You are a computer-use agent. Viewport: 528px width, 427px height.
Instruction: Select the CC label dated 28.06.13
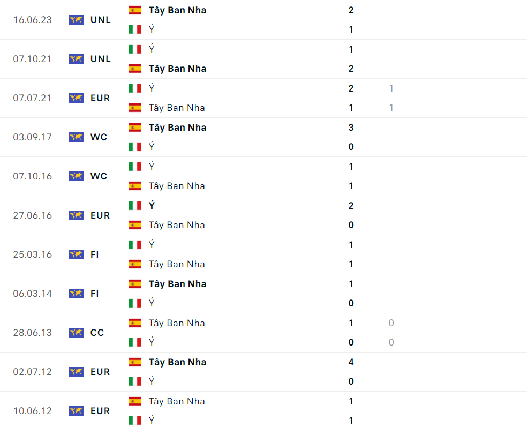(97, 333)
